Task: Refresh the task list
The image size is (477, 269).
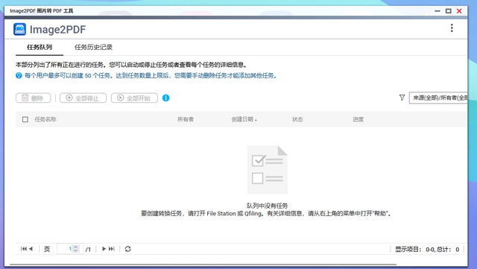Action: tap(127, 249)
